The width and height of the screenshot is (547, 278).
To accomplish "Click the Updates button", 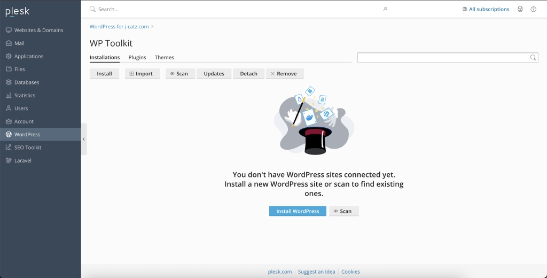I will click(x=214, y=74).
